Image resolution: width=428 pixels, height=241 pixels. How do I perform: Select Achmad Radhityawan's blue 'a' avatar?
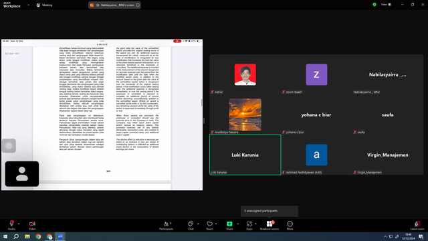[316, 155]
